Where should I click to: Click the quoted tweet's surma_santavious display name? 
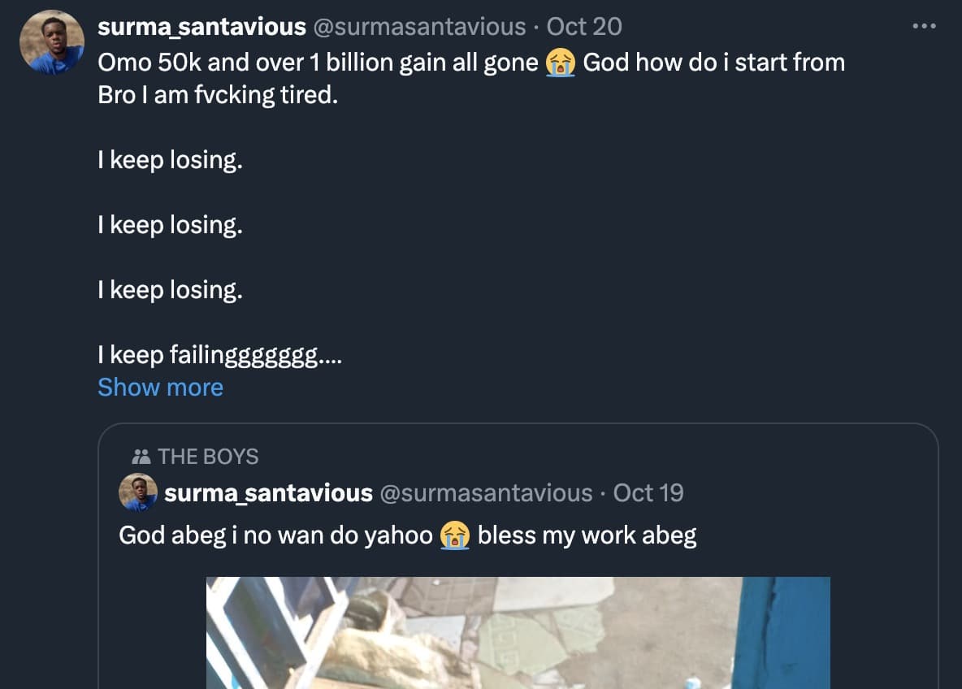268,493
